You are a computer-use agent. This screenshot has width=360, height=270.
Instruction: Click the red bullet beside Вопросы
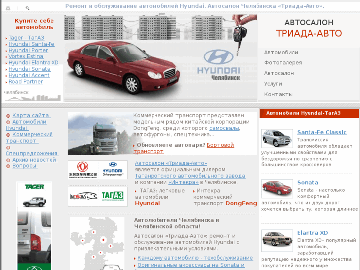click(8, 166)
